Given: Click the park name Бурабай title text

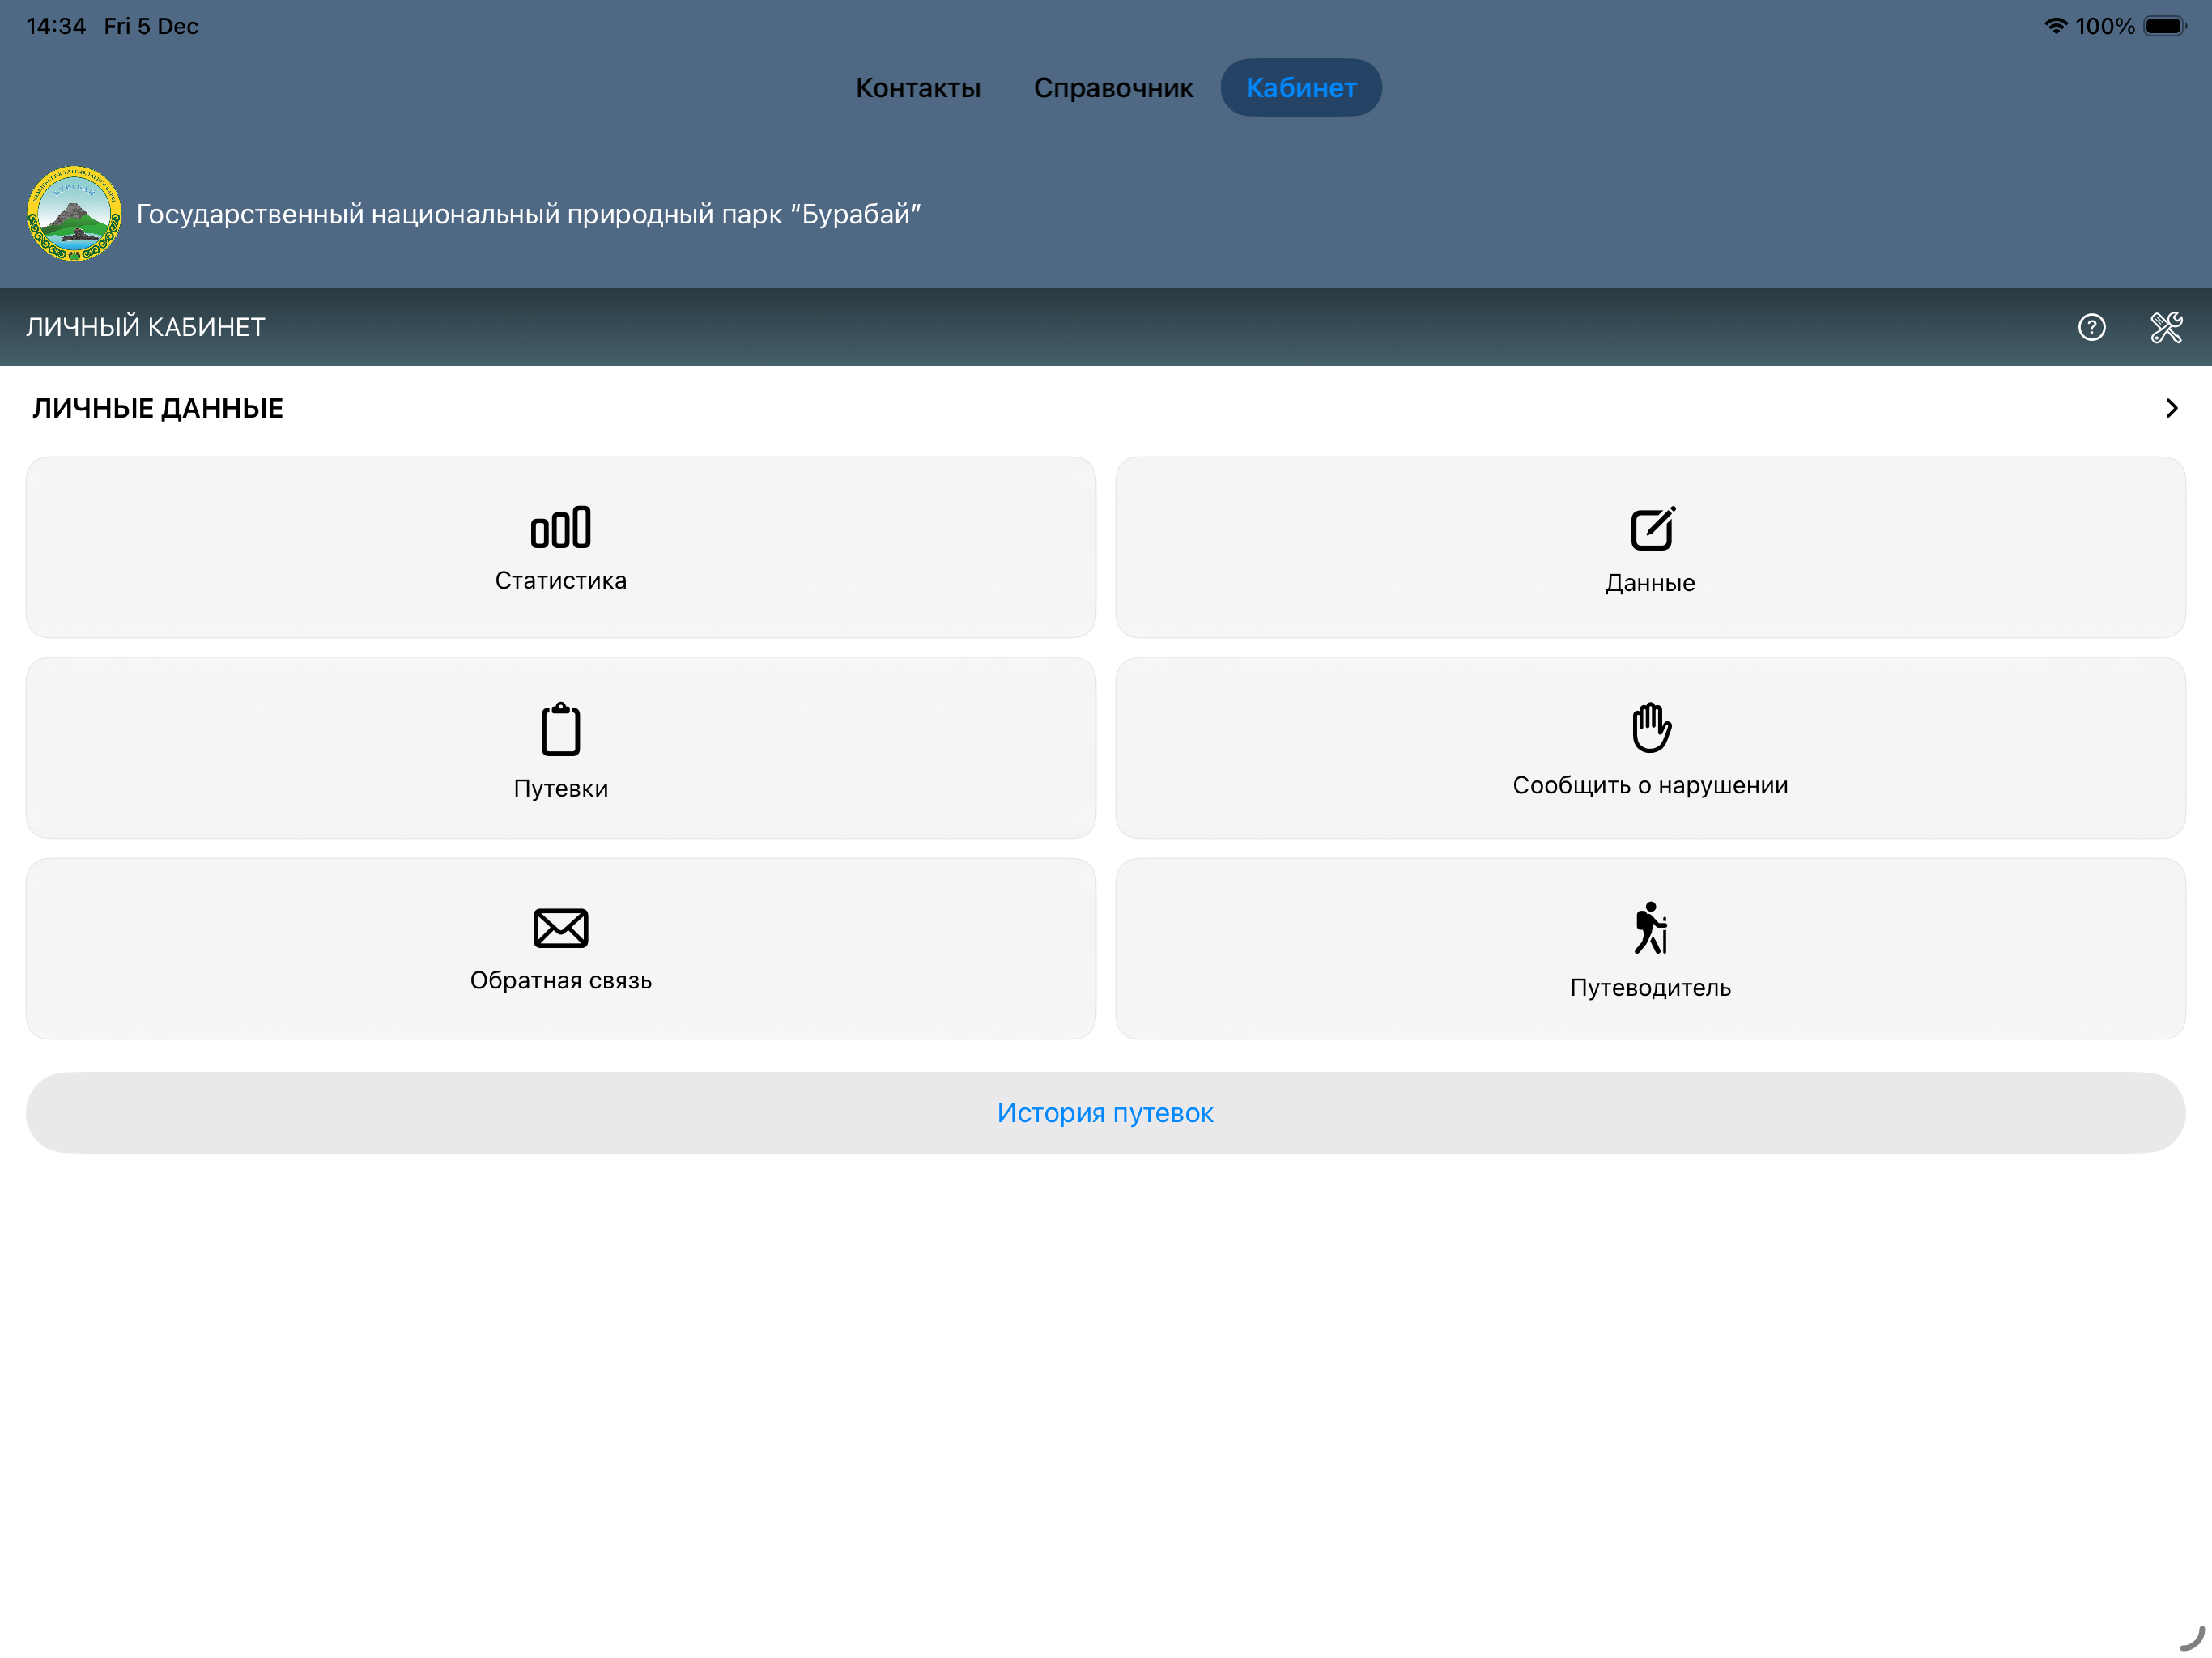Looking at the screenshot, I should pyautogui.click(x=528, y=214).
